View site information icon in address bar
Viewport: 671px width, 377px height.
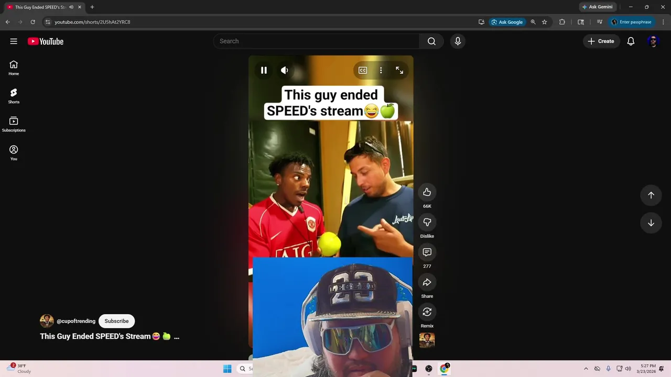point(48,22)
